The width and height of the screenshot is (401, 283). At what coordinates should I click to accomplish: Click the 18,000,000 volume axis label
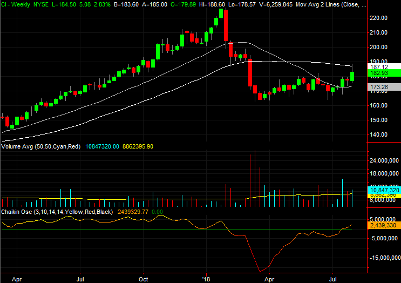(x=384, y=174)
